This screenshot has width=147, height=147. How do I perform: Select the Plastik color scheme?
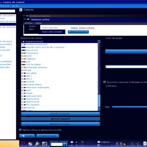coord(60,93)
